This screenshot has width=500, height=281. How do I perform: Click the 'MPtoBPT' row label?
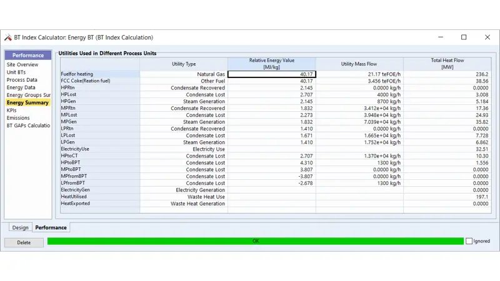100,169
